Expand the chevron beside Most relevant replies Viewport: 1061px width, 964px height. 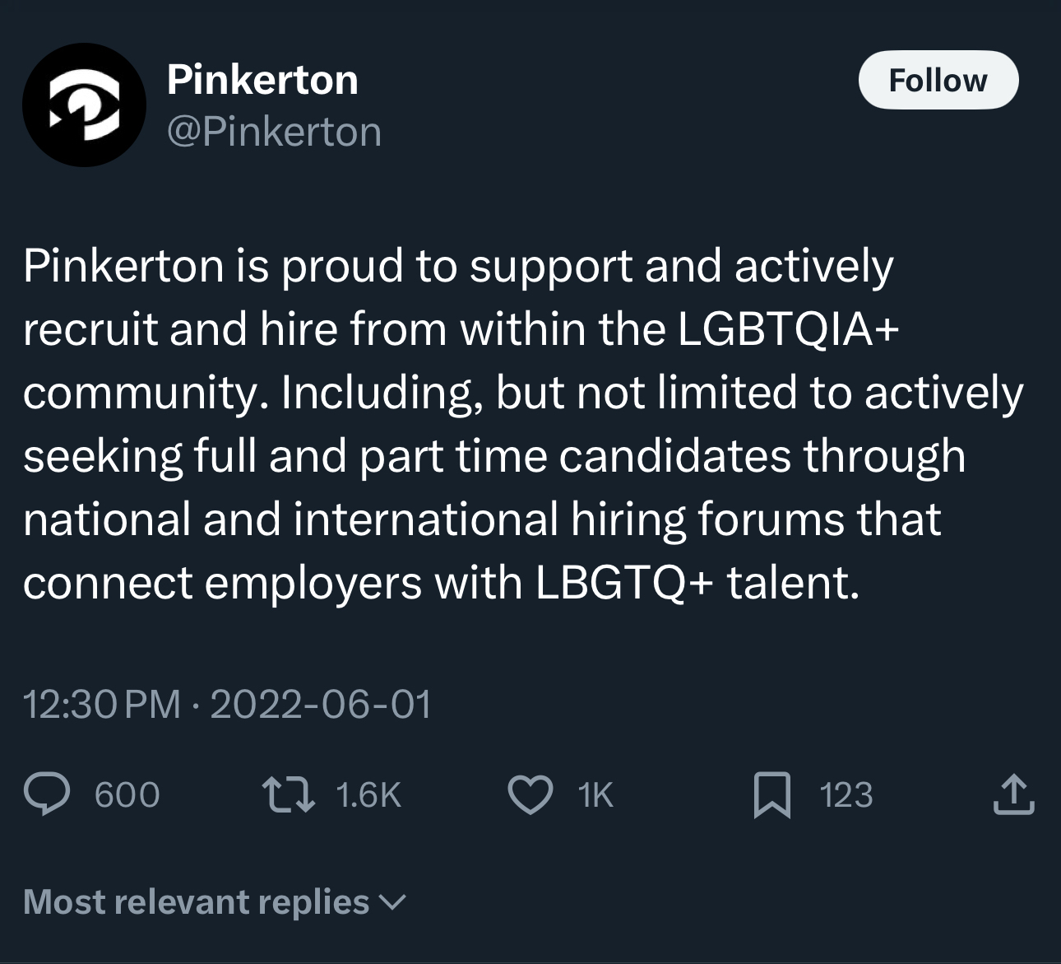[x=393, y=903]
